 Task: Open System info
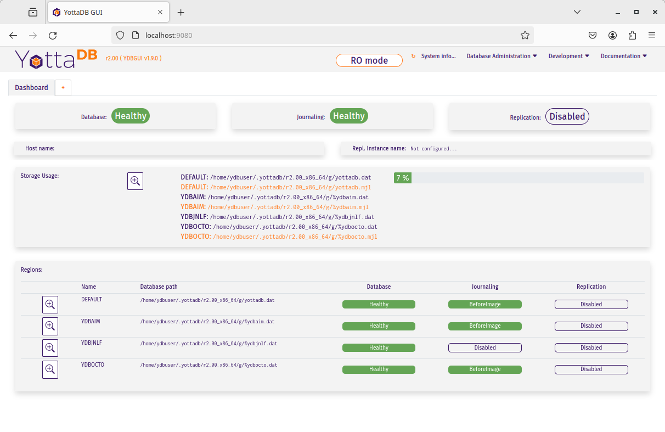point(438,56)
